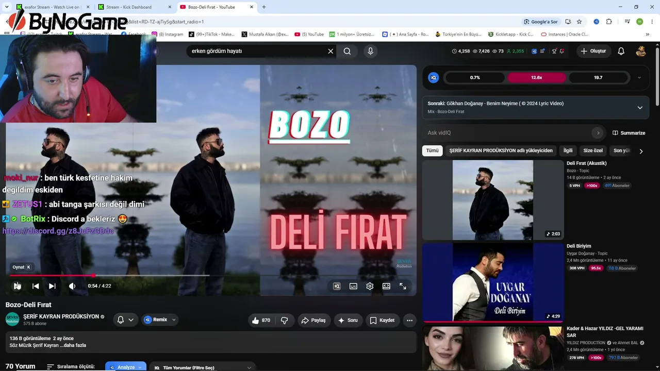Seek on the red video progress bar
This screenshot has width=660, height=371.
[x=211, y=275]
